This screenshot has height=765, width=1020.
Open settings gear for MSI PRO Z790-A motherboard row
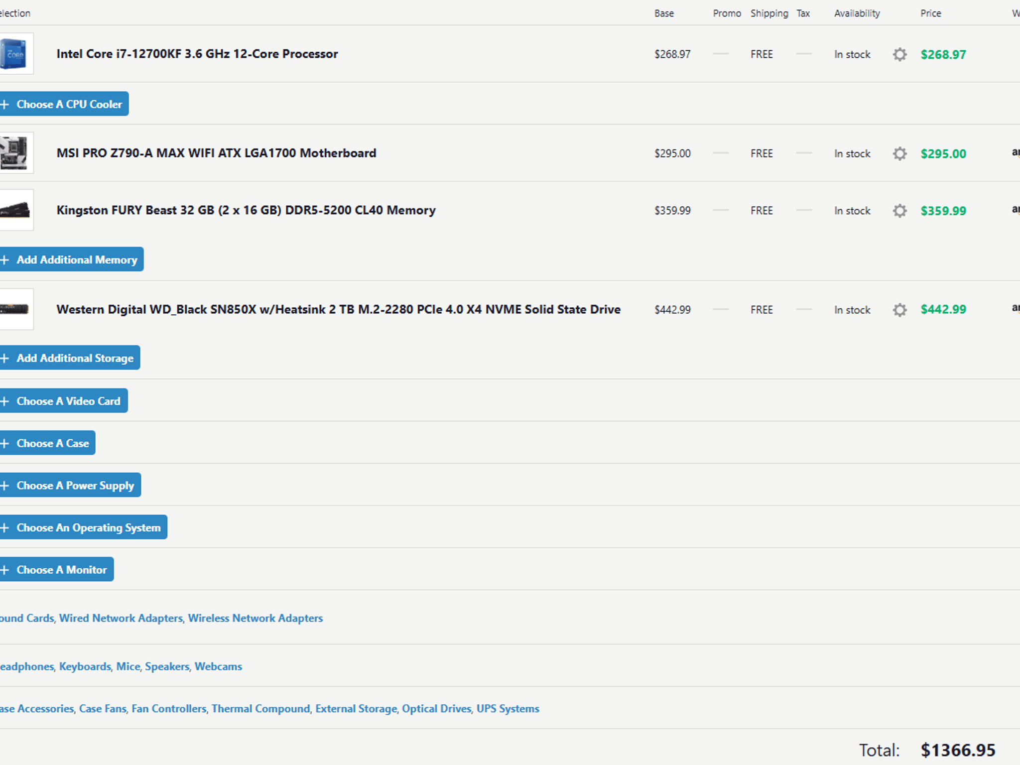(x=899, y=153)
